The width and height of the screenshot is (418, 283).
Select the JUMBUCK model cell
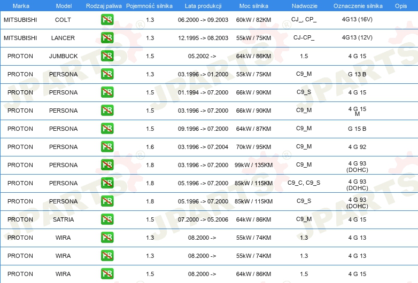click(x=64, y=56)
